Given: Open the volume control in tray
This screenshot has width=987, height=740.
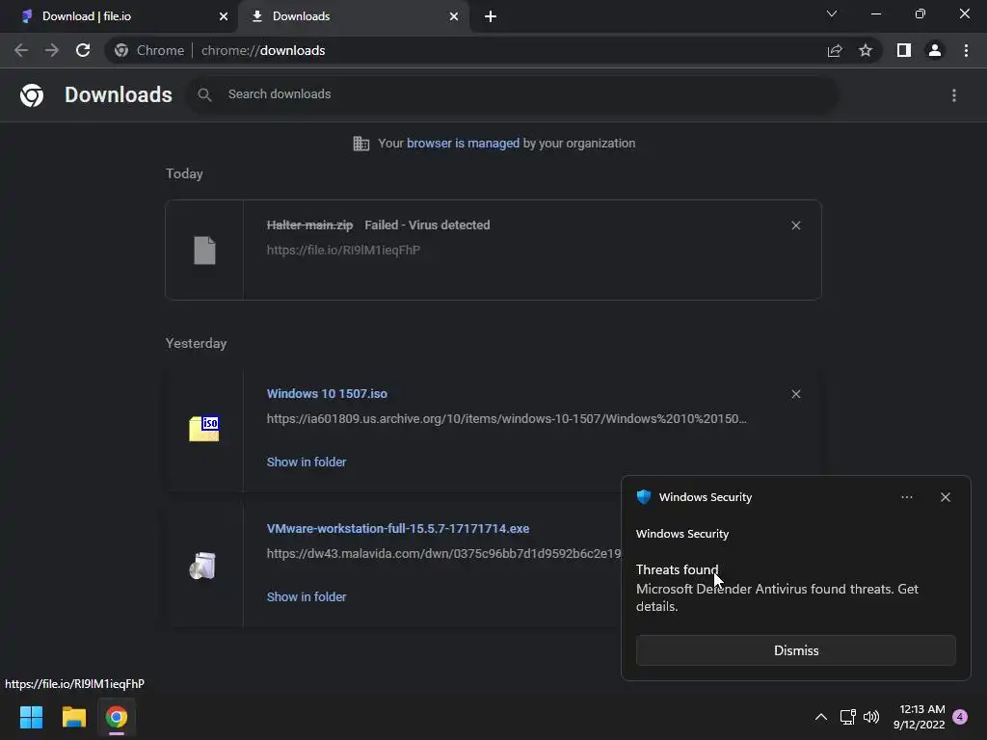Looking at the screenshot, I should (871, 717).
